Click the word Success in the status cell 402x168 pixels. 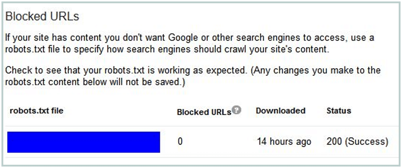click(x=366, y=141)
